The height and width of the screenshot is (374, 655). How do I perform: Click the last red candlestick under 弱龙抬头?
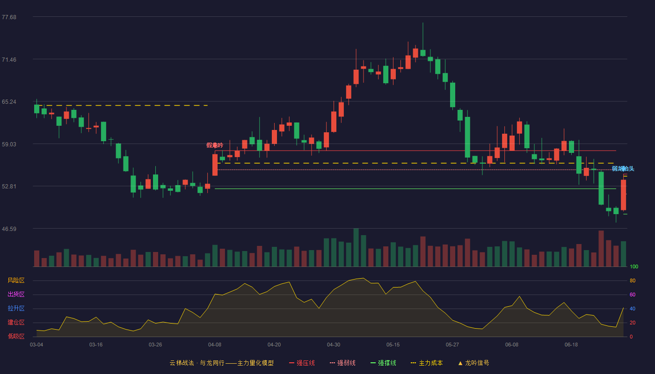pyautogui.click(x=623, y=195)
